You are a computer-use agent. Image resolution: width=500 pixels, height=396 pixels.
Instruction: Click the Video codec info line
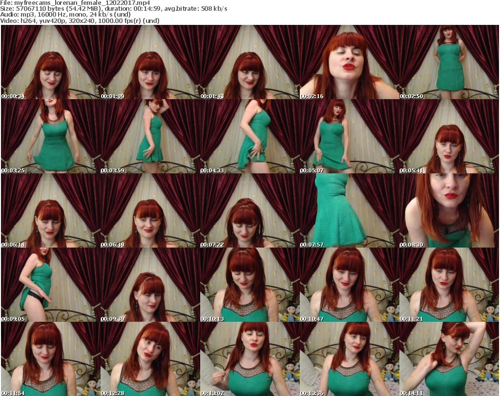click(80, 21)
